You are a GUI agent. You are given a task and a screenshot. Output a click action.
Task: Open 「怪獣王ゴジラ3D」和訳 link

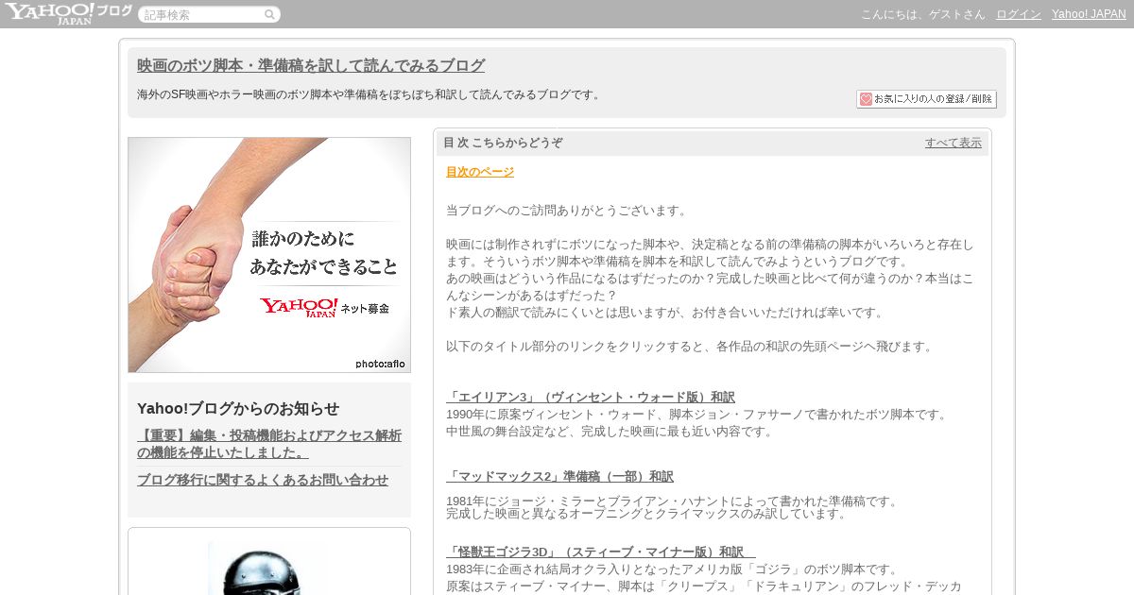601,552
